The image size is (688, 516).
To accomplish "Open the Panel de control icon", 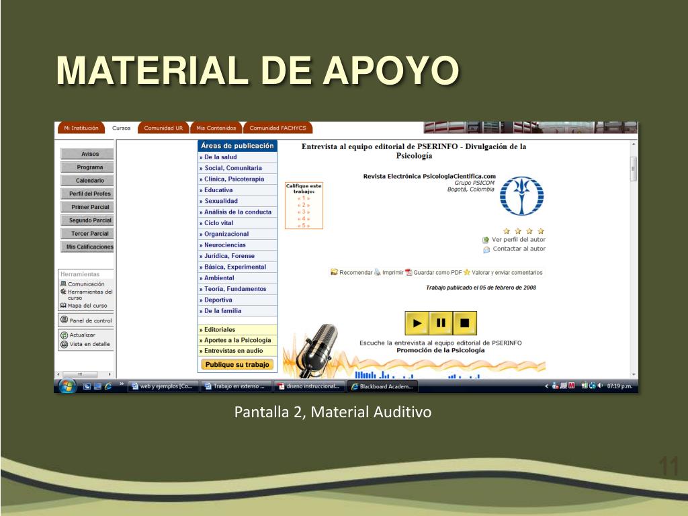I will 64,320.
